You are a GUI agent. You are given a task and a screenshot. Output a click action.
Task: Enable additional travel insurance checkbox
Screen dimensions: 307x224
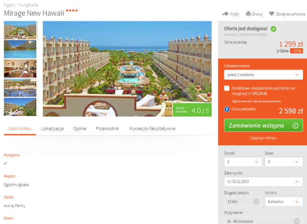tap(227, 88)
